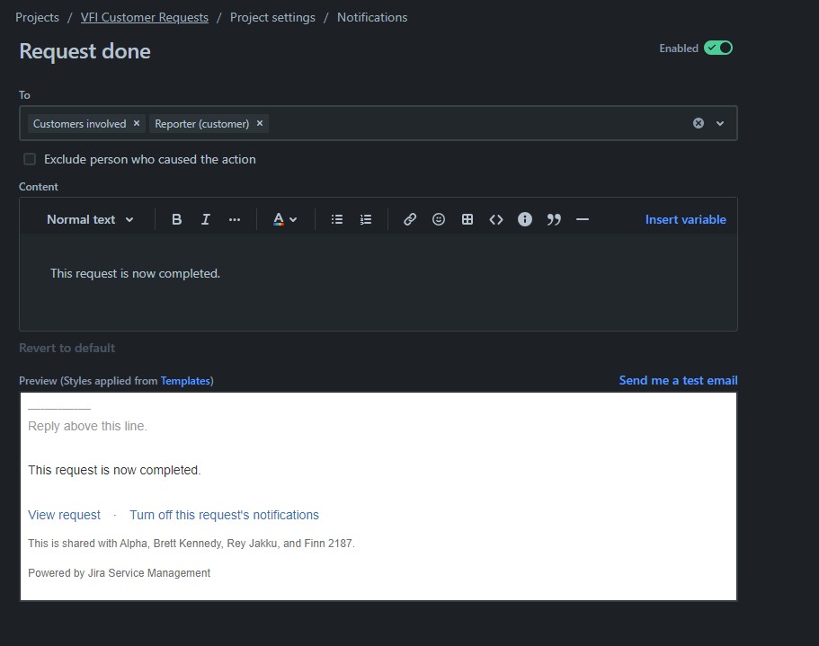Disable the Request done notification toggle

pos(718,48)
